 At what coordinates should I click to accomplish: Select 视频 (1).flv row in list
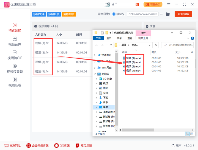click(62, 43)
